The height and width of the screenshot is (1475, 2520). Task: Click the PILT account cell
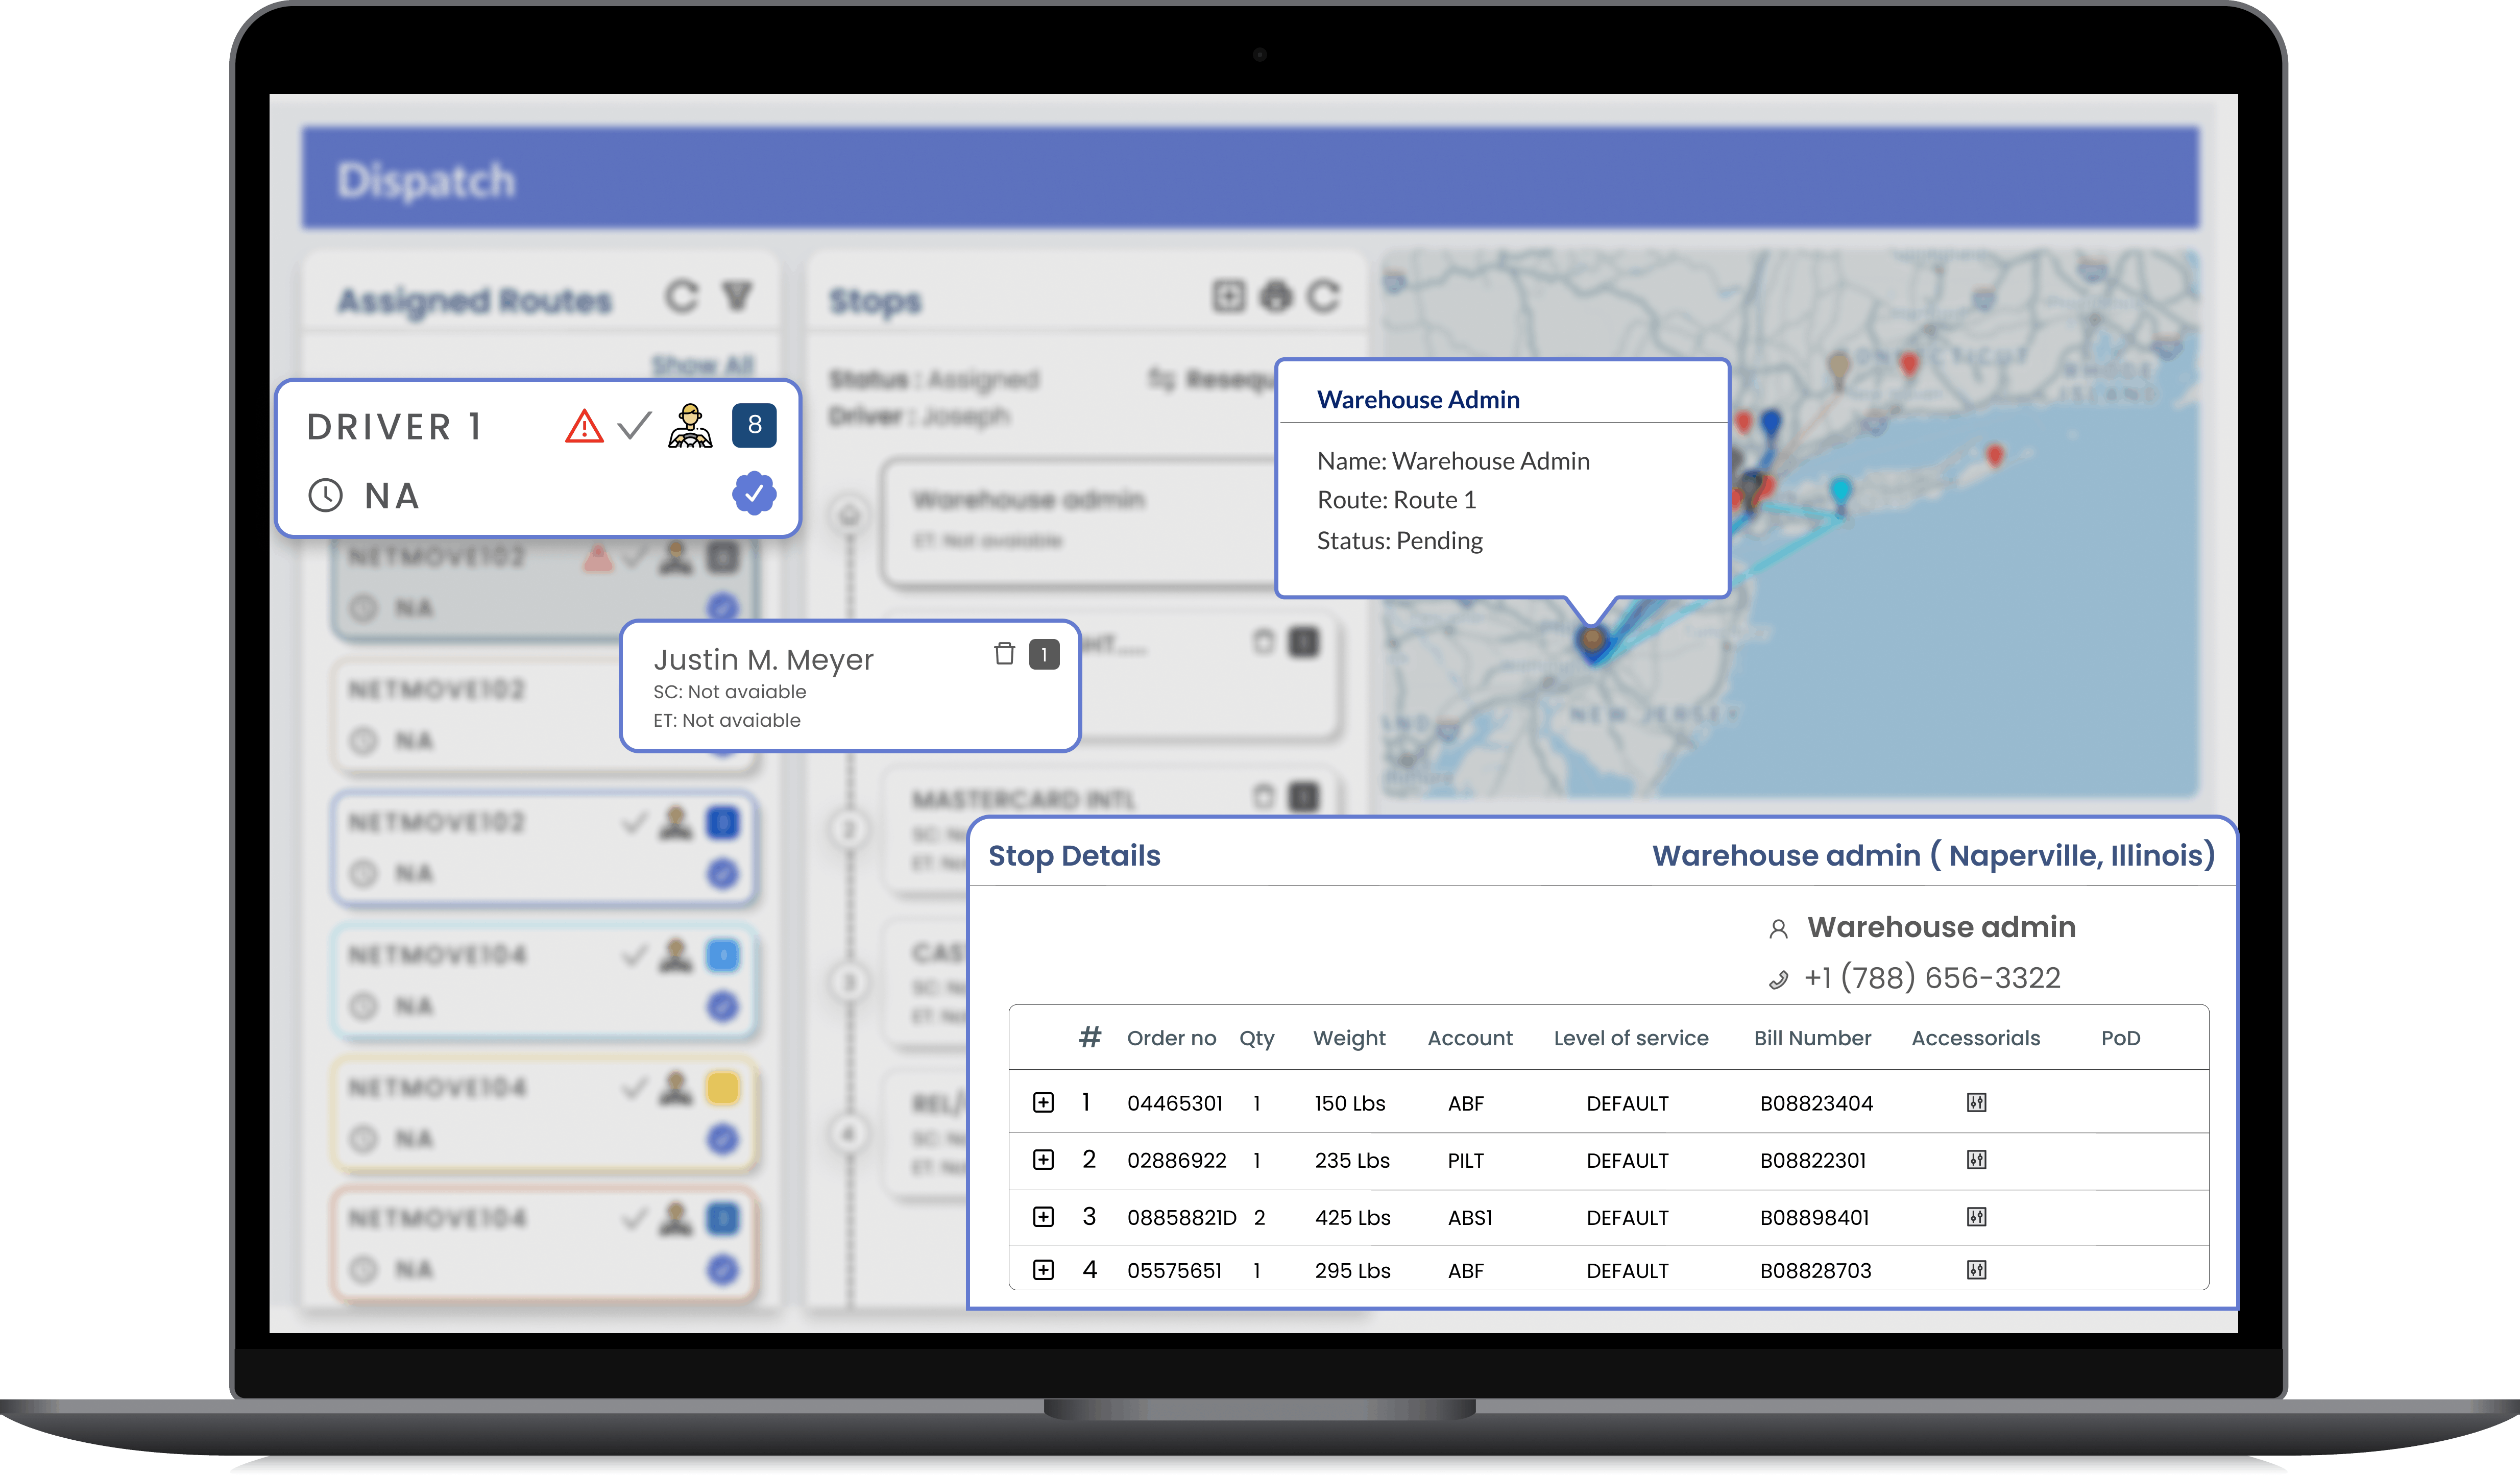pos(1465,1160)
